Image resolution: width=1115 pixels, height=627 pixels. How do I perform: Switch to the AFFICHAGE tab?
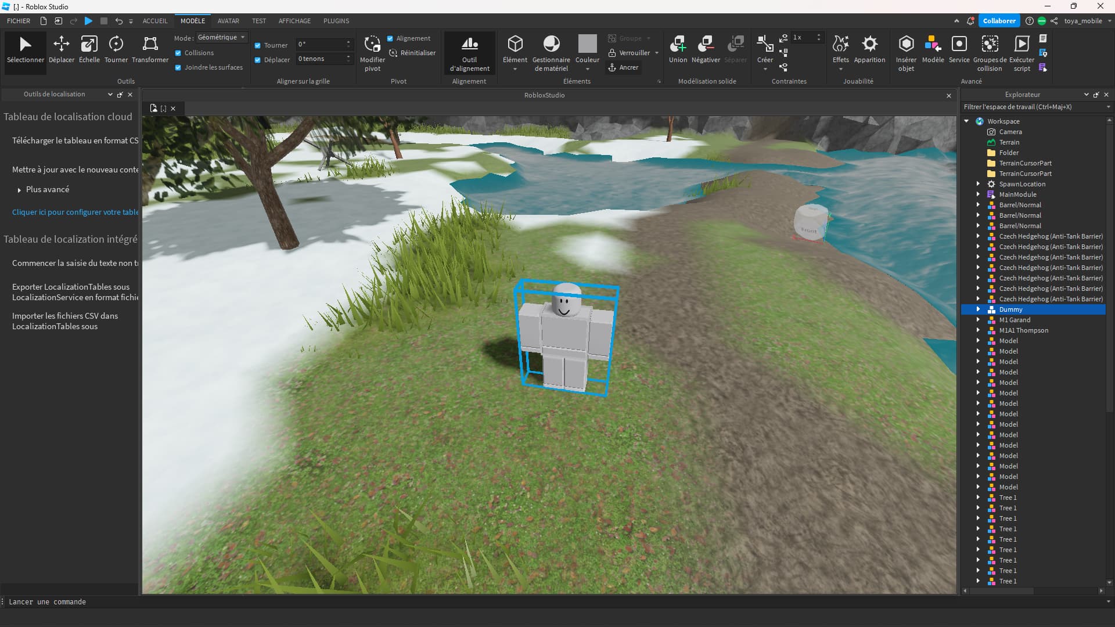(x=294, y=21)
